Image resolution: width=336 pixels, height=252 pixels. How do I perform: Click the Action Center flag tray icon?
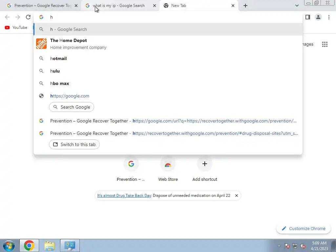coord(287,246)
